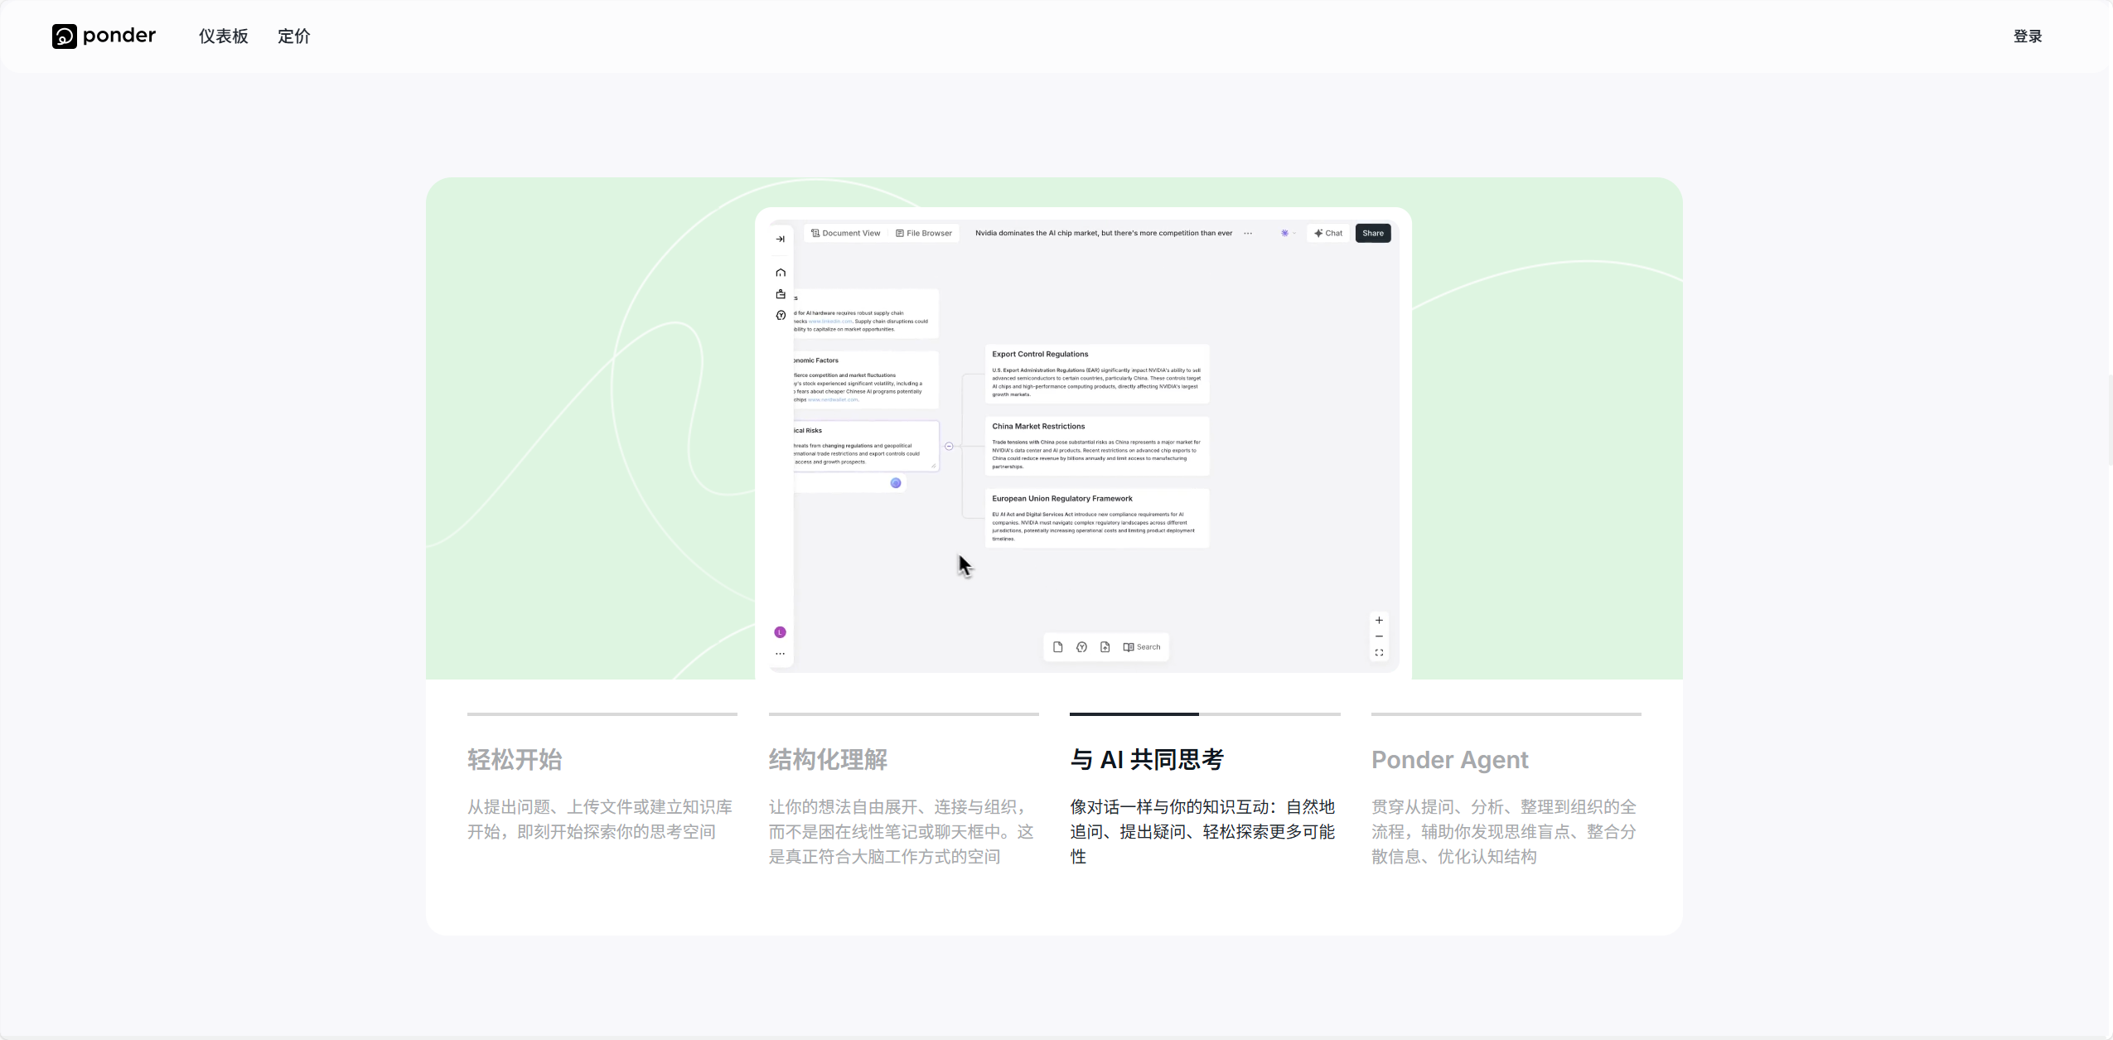Screen dimensions: 2113x1040
Task: Click the China Market Restrictions card
Action: [x=1097, y=446]
